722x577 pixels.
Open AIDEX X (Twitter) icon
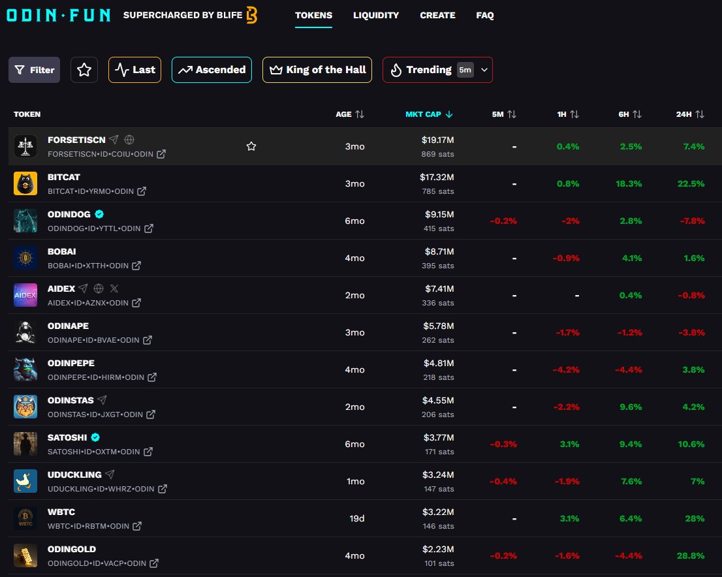point(114,288)
